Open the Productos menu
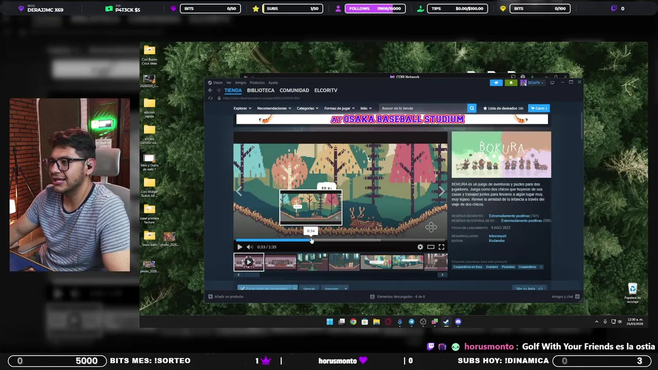 (257, 83)
